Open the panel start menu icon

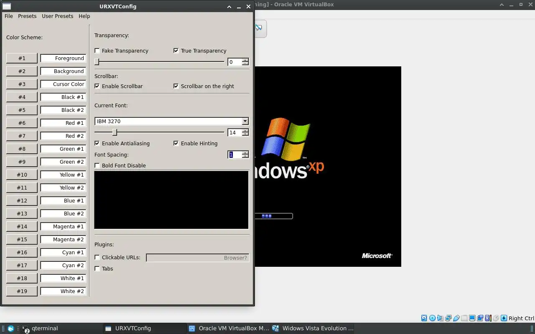[x=11, y=329]
